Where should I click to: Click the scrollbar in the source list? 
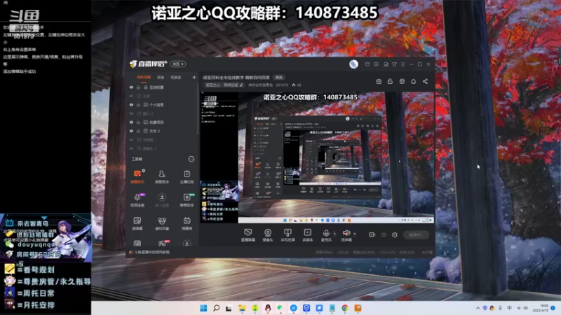pyautogui.click(x=198, y=111)
